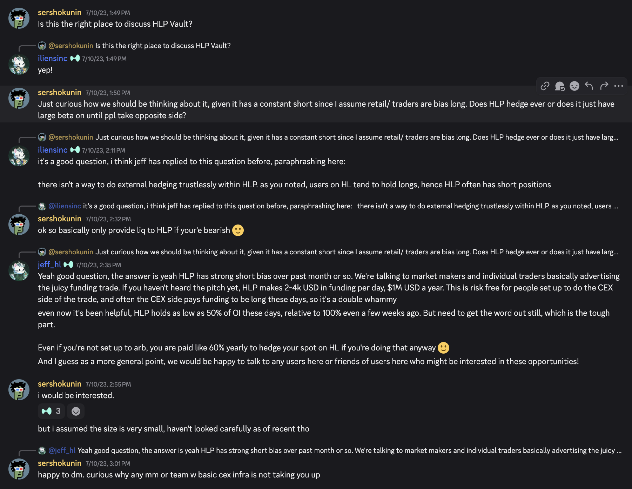Click @iliensinc mention in reply preview
This screenshot has width=632, height=489.
click(x=65, y=206)
